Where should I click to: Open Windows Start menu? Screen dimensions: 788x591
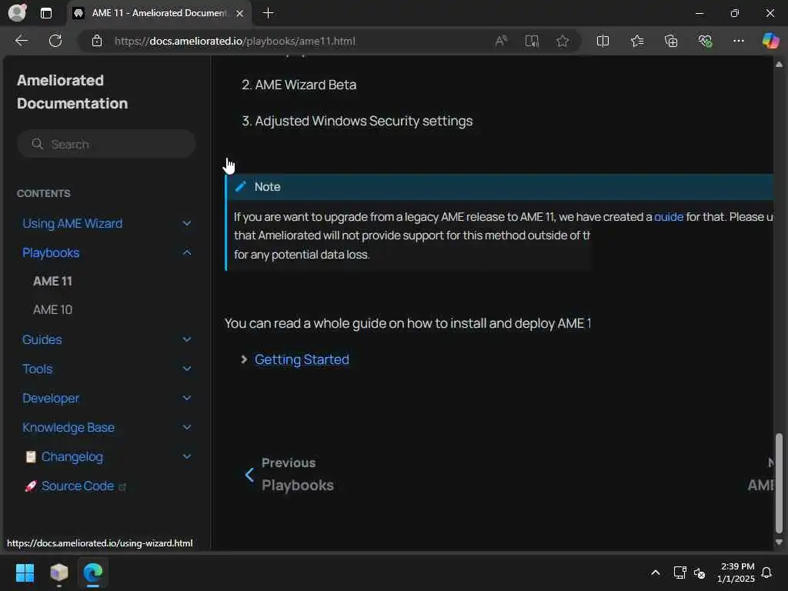(25, 573)
